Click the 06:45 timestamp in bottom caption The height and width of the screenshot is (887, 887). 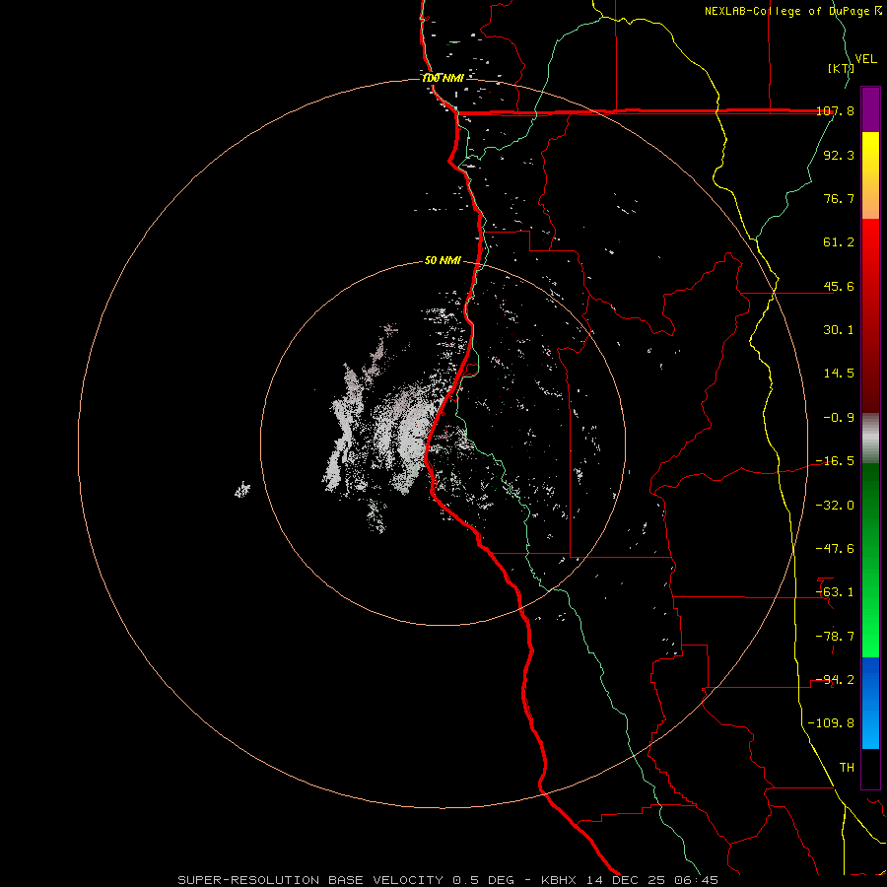pos(697,880)
